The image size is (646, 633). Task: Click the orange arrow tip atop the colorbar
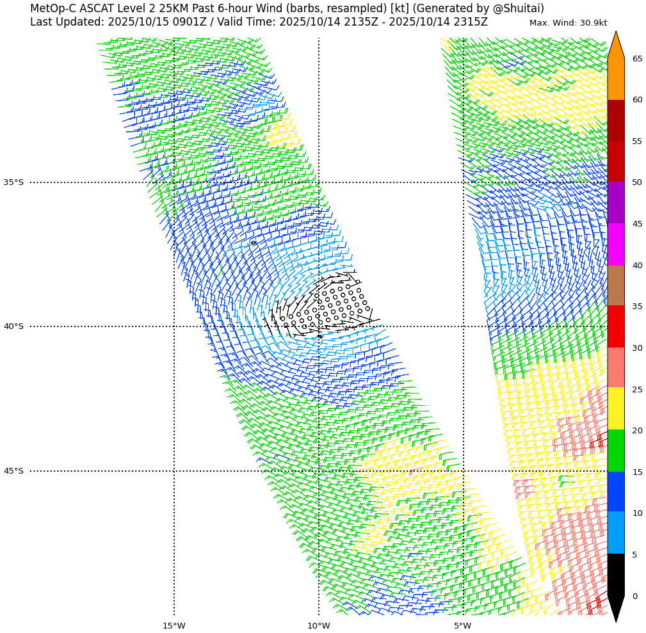point(615,45)
